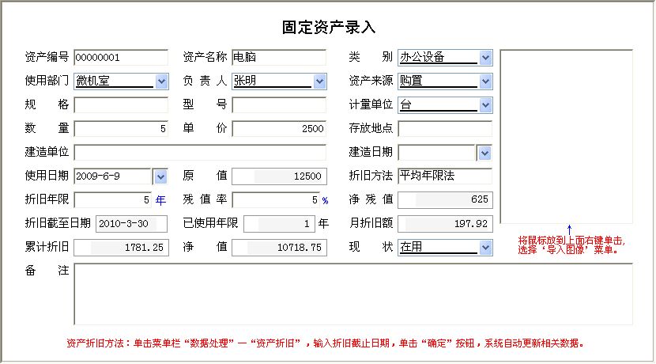
Task: Select the 残值率 percentage field
Action: pyautogui.click(x=275, y=200)
